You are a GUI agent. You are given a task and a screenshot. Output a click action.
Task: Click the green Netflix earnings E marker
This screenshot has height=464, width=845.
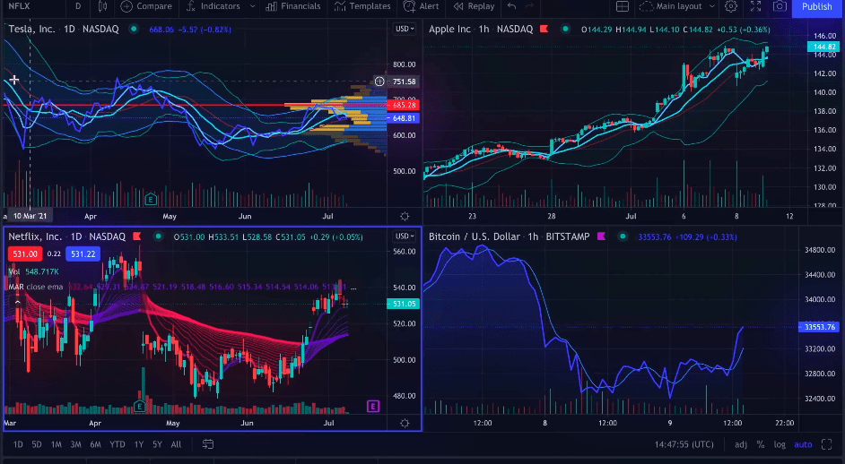click(x=140, y=407)
